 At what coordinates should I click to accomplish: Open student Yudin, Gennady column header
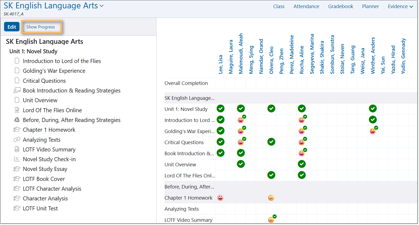(x=403, y=56)
